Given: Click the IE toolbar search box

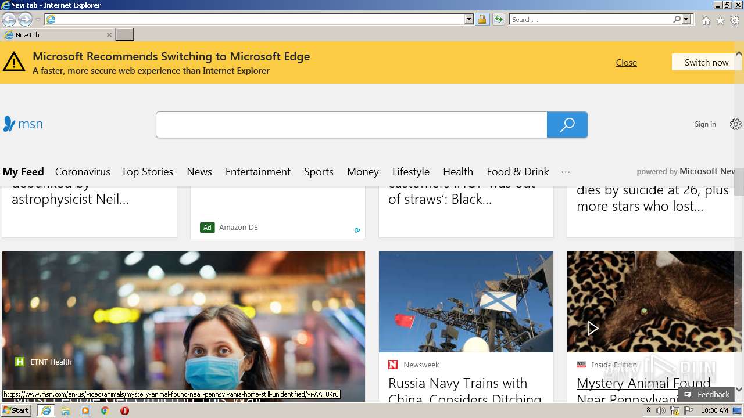Looking at the screenshot, I should click(x=591, y=19).
